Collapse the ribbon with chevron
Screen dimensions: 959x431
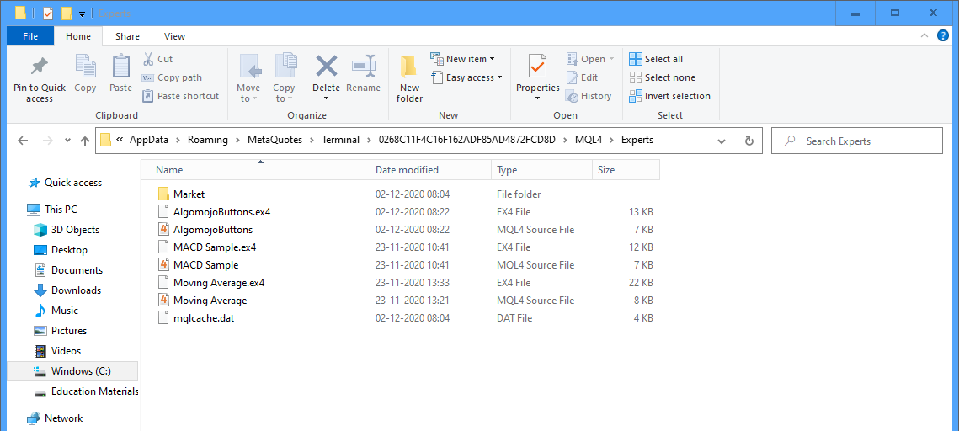point(924,36)
